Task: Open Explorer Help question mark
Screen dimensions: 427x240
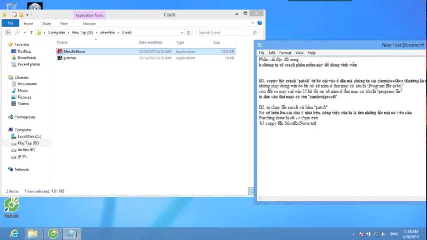Action: point(260,23)
